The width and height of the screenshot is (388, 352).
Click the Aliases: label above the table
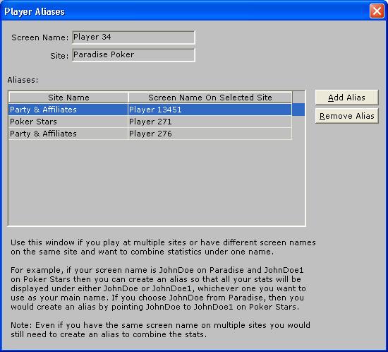click(23, 80)
